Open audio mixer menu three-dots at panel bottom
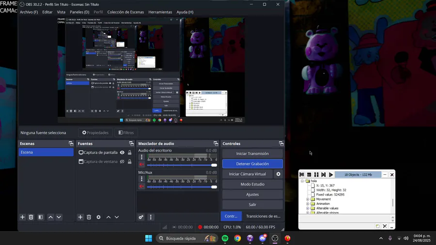The width and height of the screenshot is (436, 245). point(151,217)
